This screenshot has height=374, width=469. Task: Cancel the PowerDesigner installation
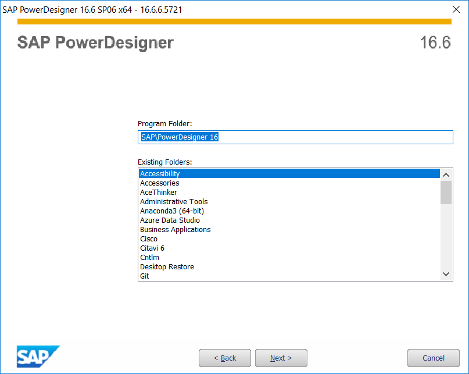(434, 358)
